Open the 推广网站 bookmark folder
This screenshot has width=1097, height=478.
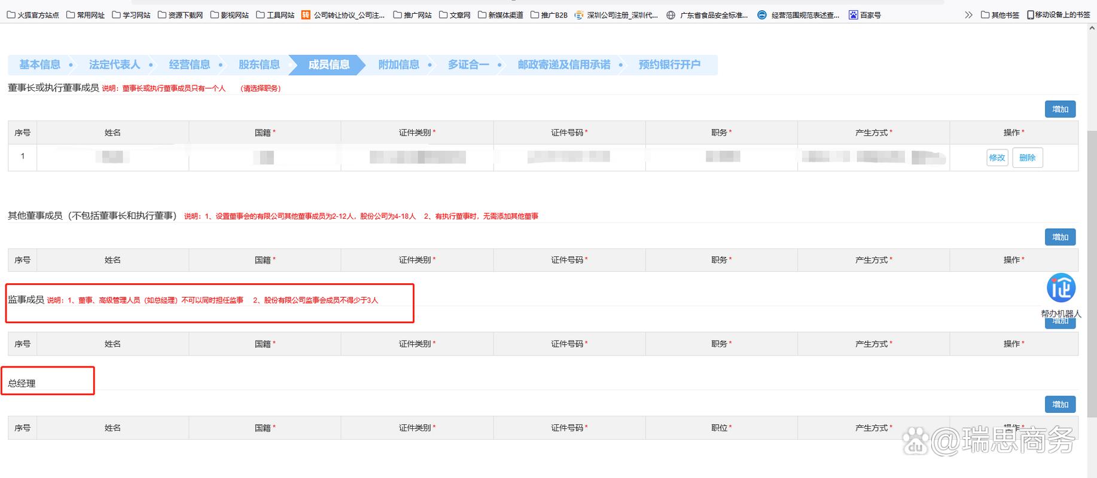(x=413, y=15)
